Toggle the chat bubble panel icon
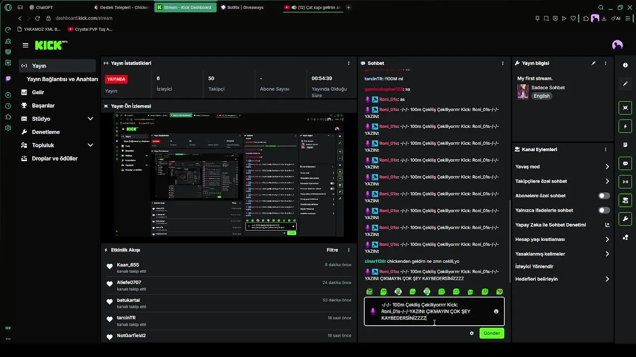The height and width of the screenshot is (357, 636). tap(625, 163)
